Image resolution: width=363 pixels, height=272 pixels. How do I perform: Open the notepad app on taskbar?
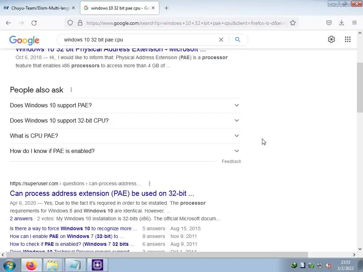[75, 265]
